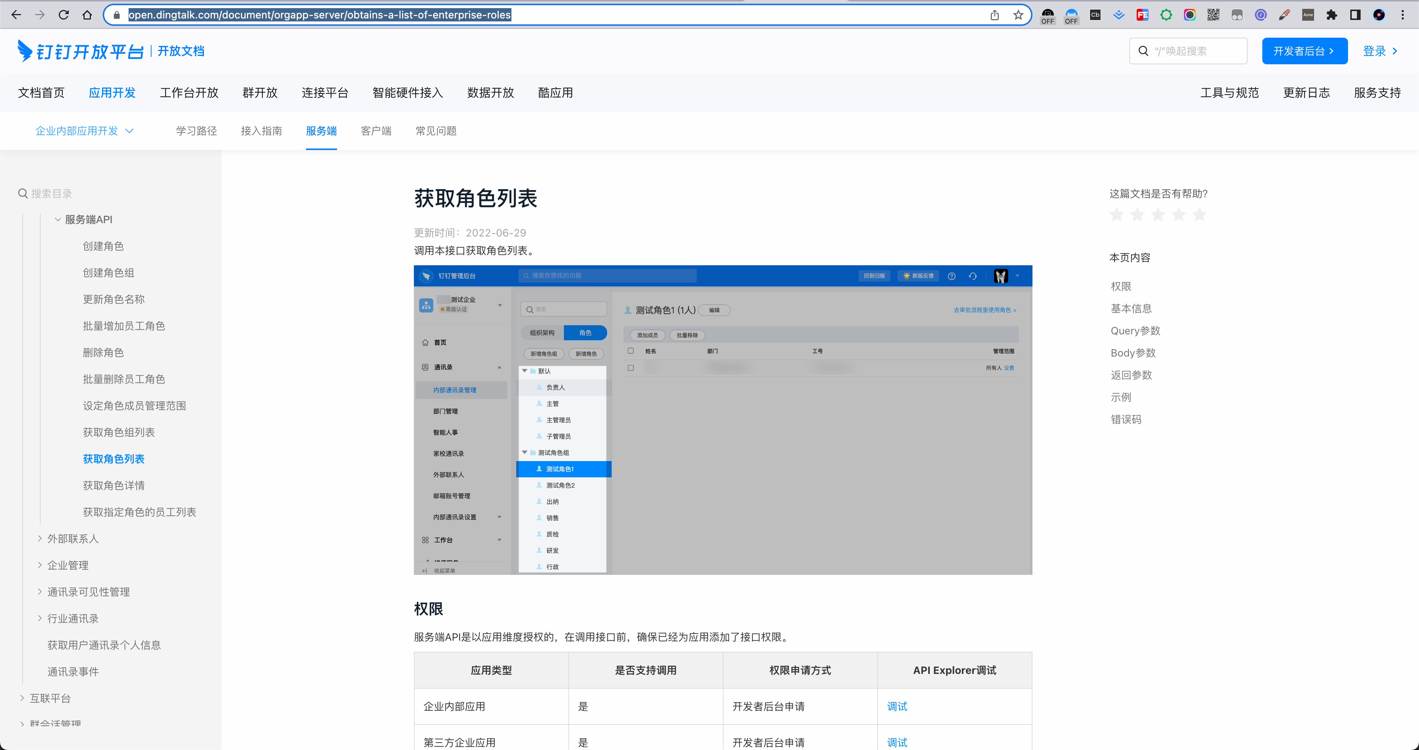1419x750 pixels.
Task: Open the 群开放 navigation tab
Action: (x=260, y=93)
